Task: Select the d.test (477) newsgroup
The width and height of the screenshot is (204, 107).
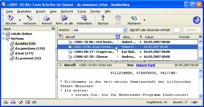Action: tap(24, 53)
